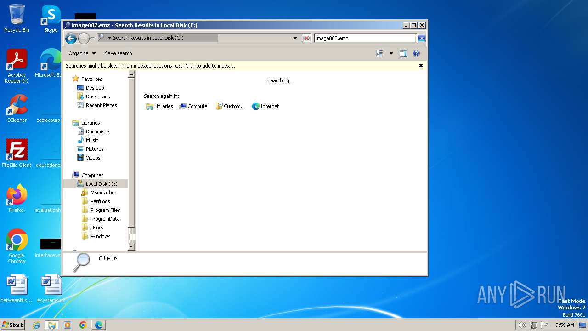Open Pictures library
Viewport: 588px width, 331px height.
pos(95,149)
